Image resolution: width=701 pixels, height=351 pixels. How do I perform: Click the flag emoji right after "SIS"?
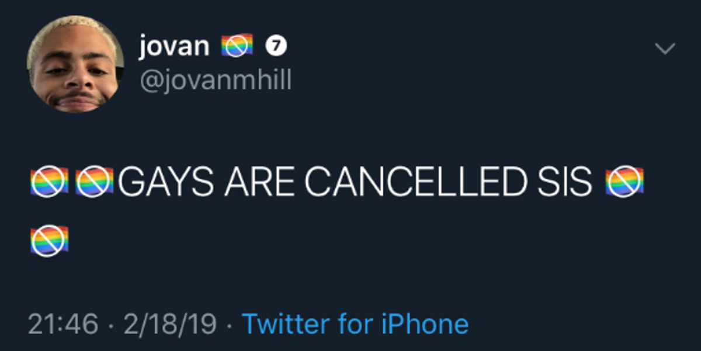pyautogui.click(x=624, y=182)
